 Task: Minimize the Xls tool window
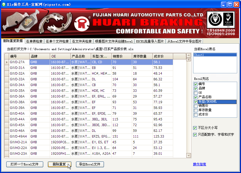[224, 4]
